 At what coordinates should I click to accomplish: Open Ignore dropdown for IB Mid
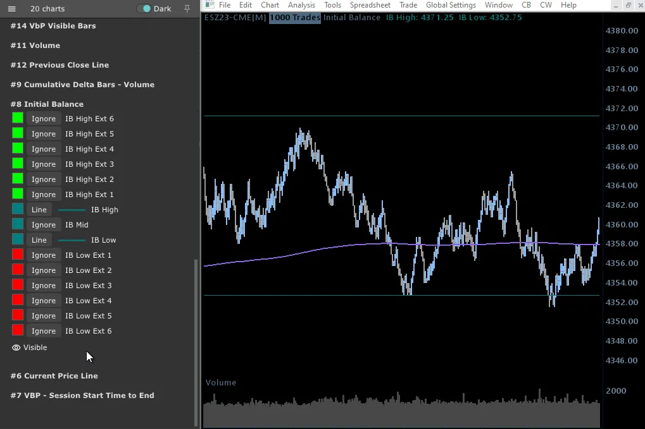44,225
